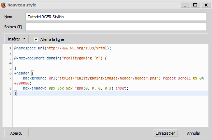The height and width of the screenshot is (140, 212).
Task: Click the "realitygaming.fr" domain string
Action: 81,58
